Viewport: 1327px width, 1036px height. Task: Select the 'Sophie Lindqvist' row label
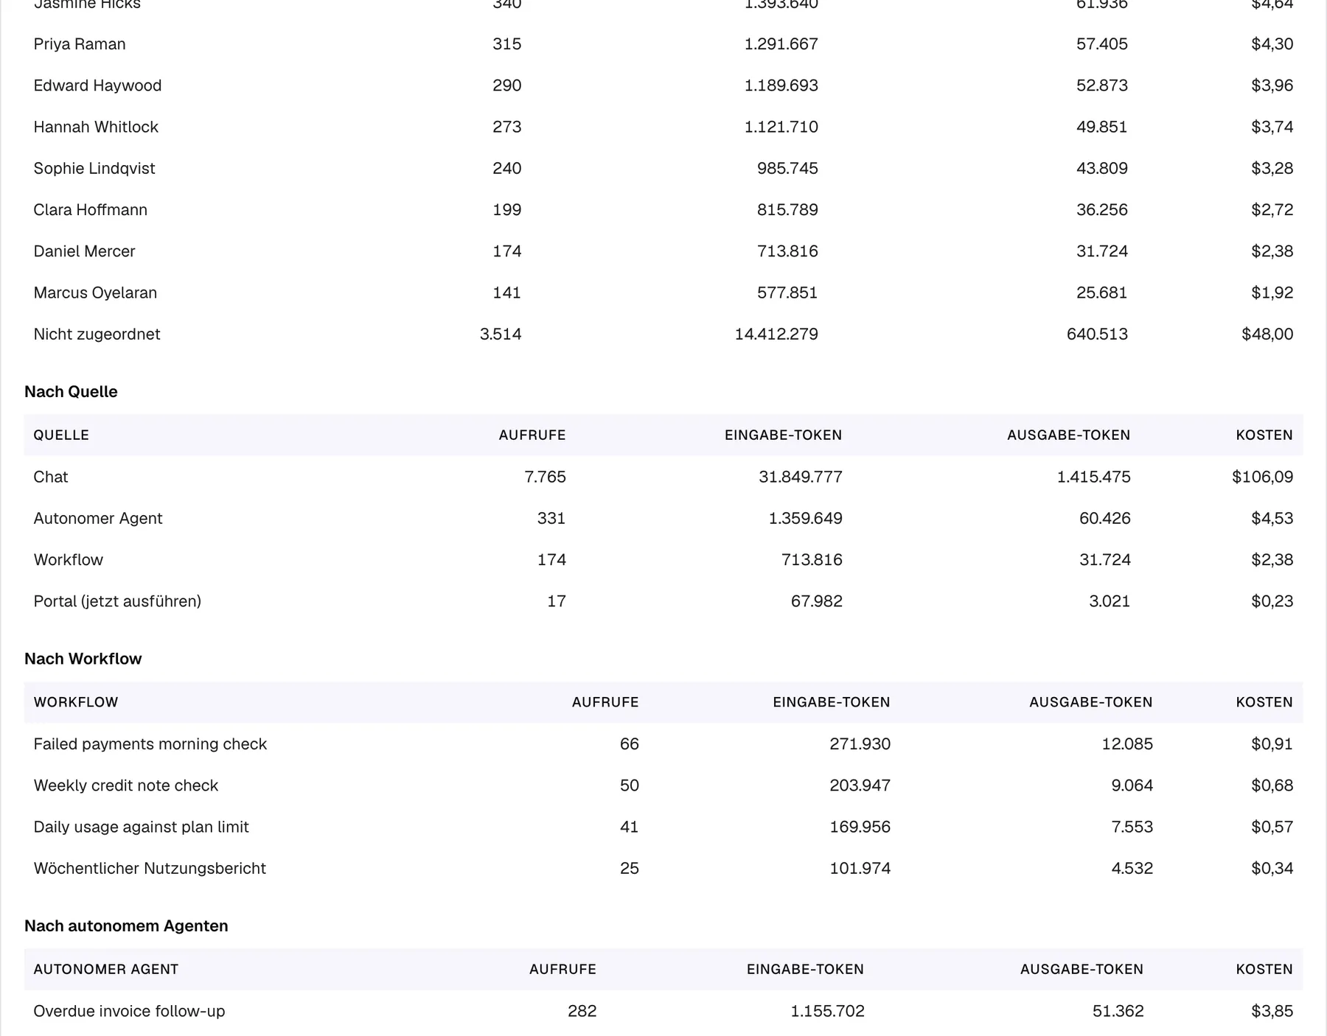pos(94,168)
